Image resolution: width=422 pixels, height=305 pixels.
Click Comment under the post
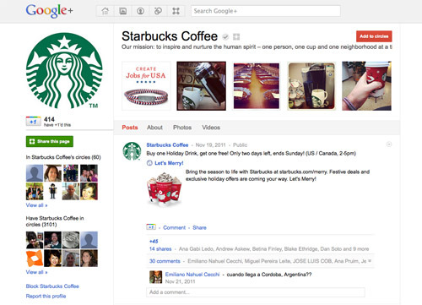(174, 227)
